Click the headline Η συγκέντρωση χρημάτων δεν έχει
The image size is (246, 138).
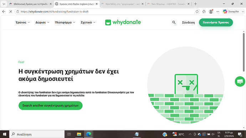pos(68,71)
